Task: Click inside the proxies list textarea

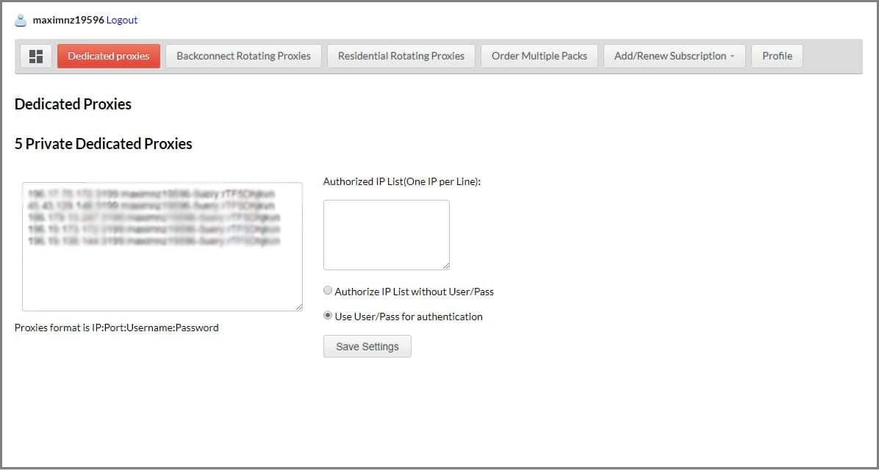Action: (162, 247)
